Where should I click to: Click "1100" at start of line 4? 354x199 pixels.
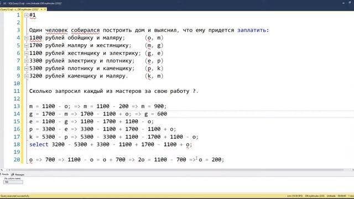point(35,38)
